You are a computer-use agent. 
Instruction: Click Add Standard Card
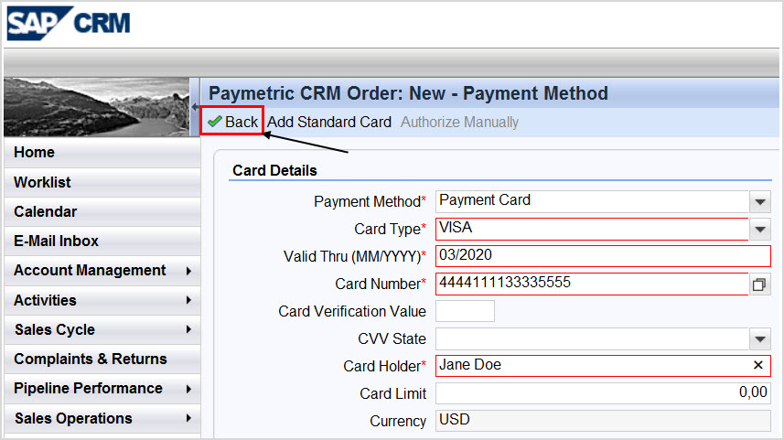(x=329, y=122)
